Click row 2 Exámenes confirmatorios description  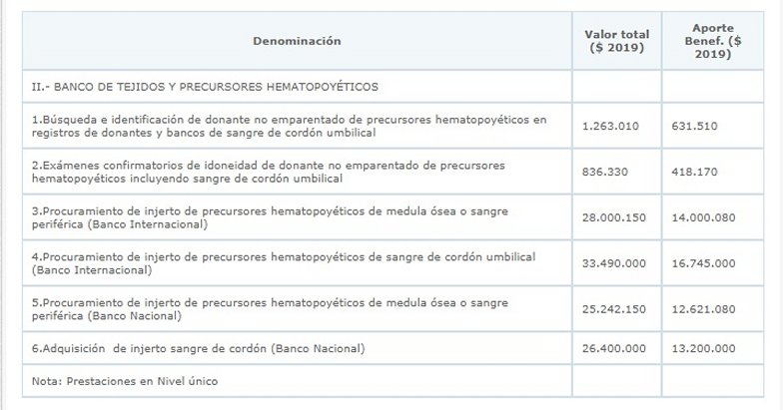[x=270, y=172]
